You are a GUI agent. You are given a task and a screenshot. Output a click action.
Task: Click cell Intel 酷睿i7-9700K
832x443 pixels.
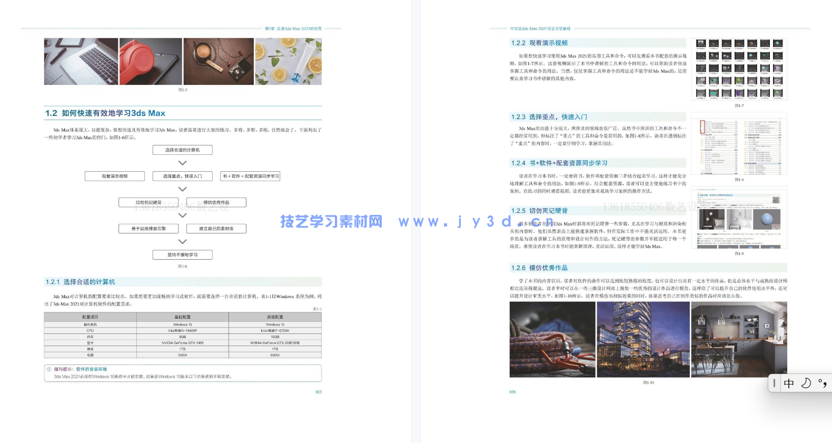(275, 331)
